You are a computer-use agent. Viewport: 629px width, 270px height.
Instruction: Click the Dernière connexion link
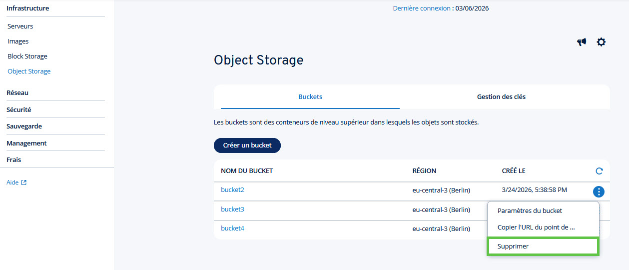[x=422, y=8]
